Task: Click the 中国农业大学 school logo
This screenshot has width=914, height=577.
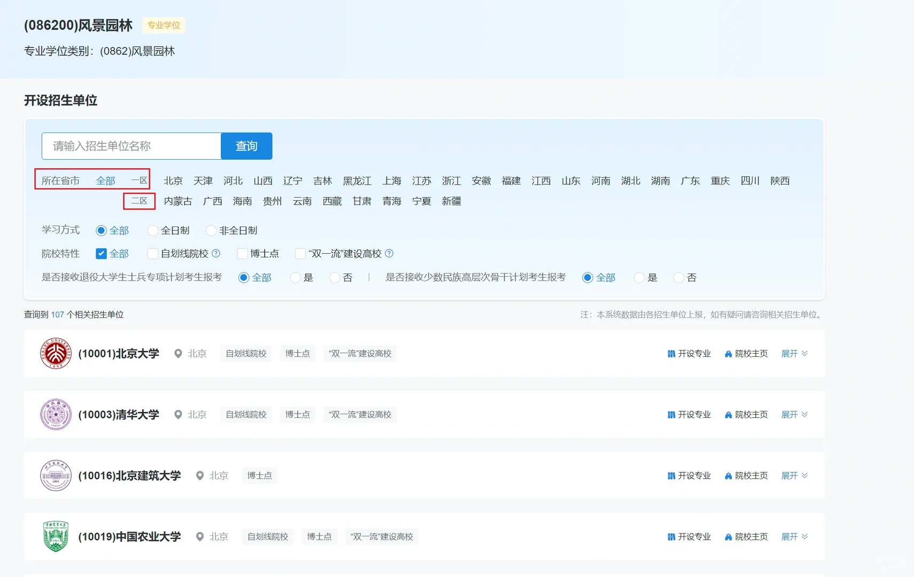Action: [x=56, y=536]
